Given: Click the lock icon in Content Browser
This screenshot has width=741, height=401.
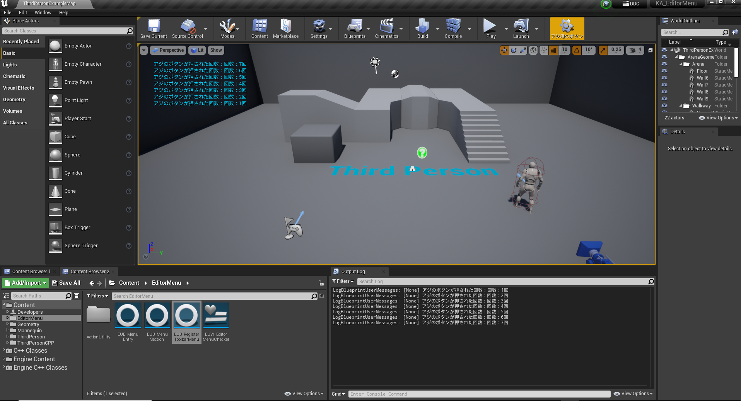Looking at the screenshot, I should 321,283.
